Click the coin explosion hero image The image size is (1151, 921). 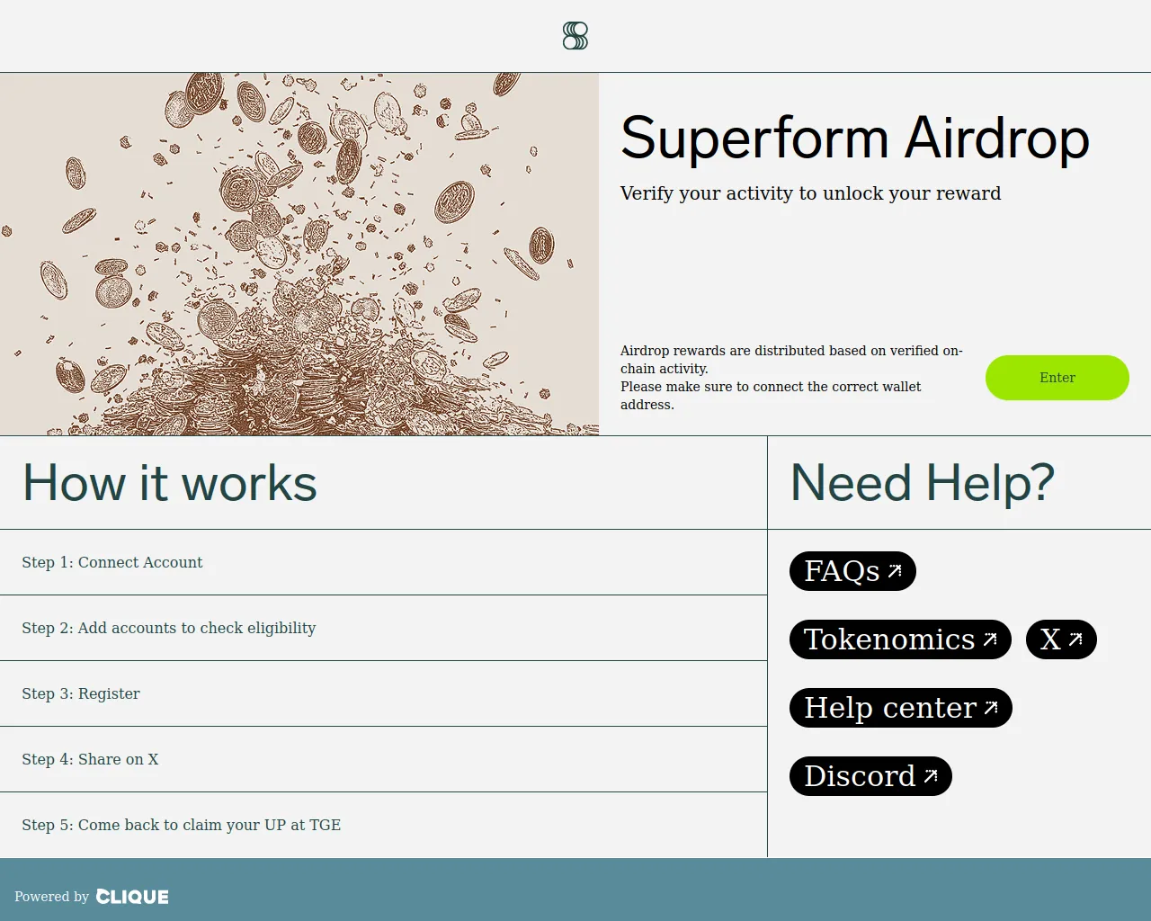click(x=299, y=254)
